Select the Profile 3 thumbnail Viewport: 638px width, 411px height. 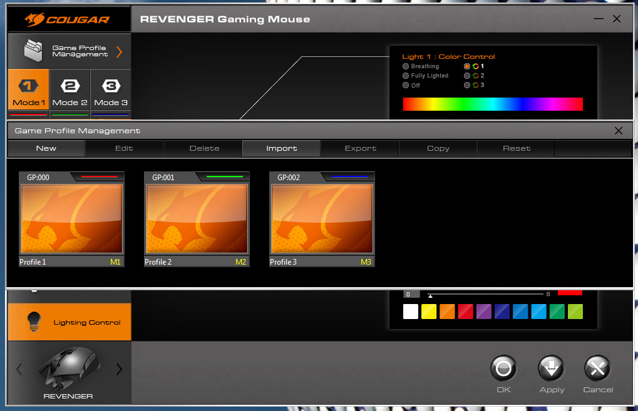(322, 219)
